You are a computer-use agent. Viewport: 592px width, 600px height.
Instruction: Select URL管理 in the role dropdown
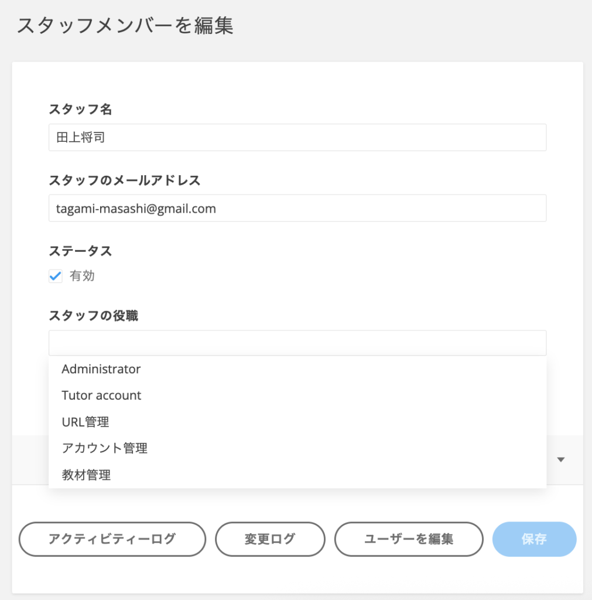[x=85, y=422]
